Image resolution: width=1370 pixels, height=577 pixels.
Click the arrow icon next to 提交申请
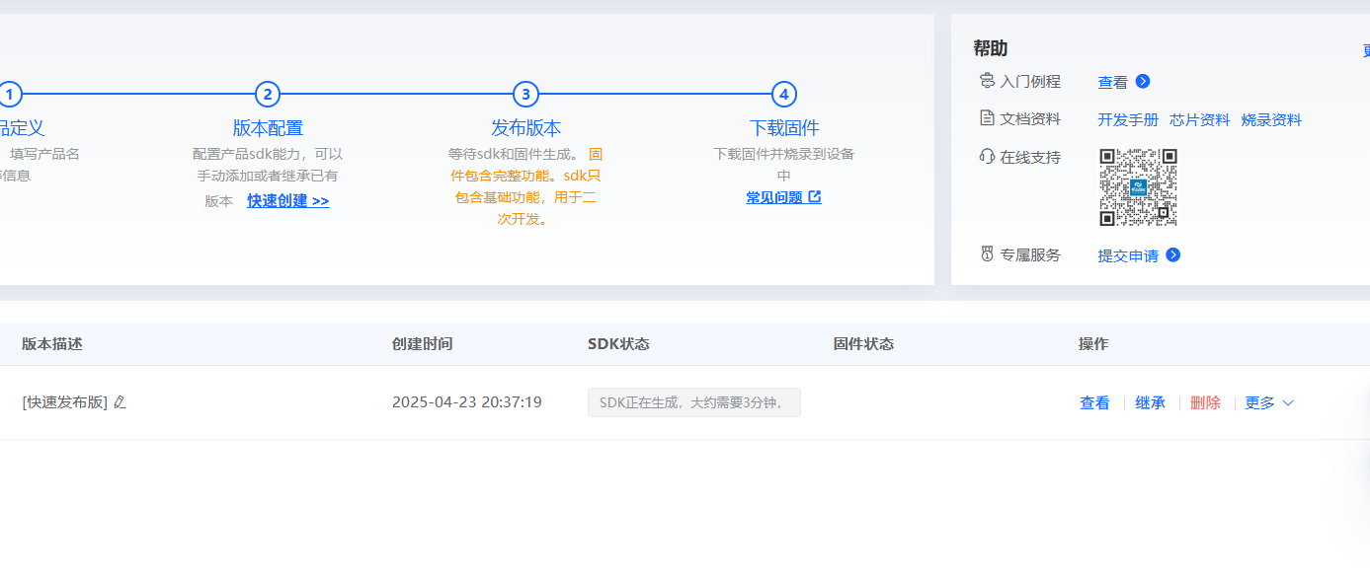(1173, 255)
